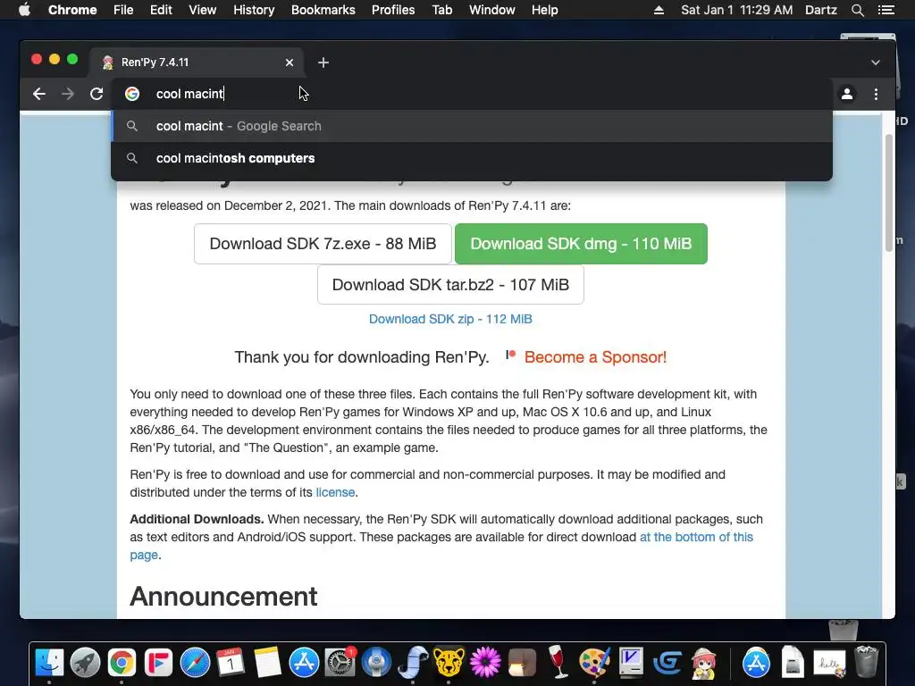The image size is (915, 686).
Task: Open Spotlight search in menu bar
Action: click(x=857, y=10)
